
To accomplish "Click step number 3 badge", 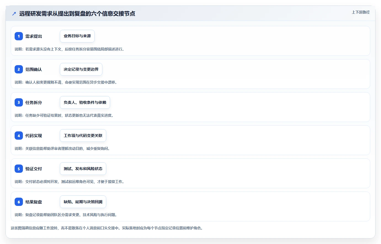I will (19, 102).
